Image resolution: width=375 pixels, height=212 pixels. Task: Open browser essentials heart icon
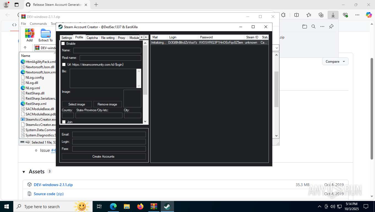click(x=345, y=15)
